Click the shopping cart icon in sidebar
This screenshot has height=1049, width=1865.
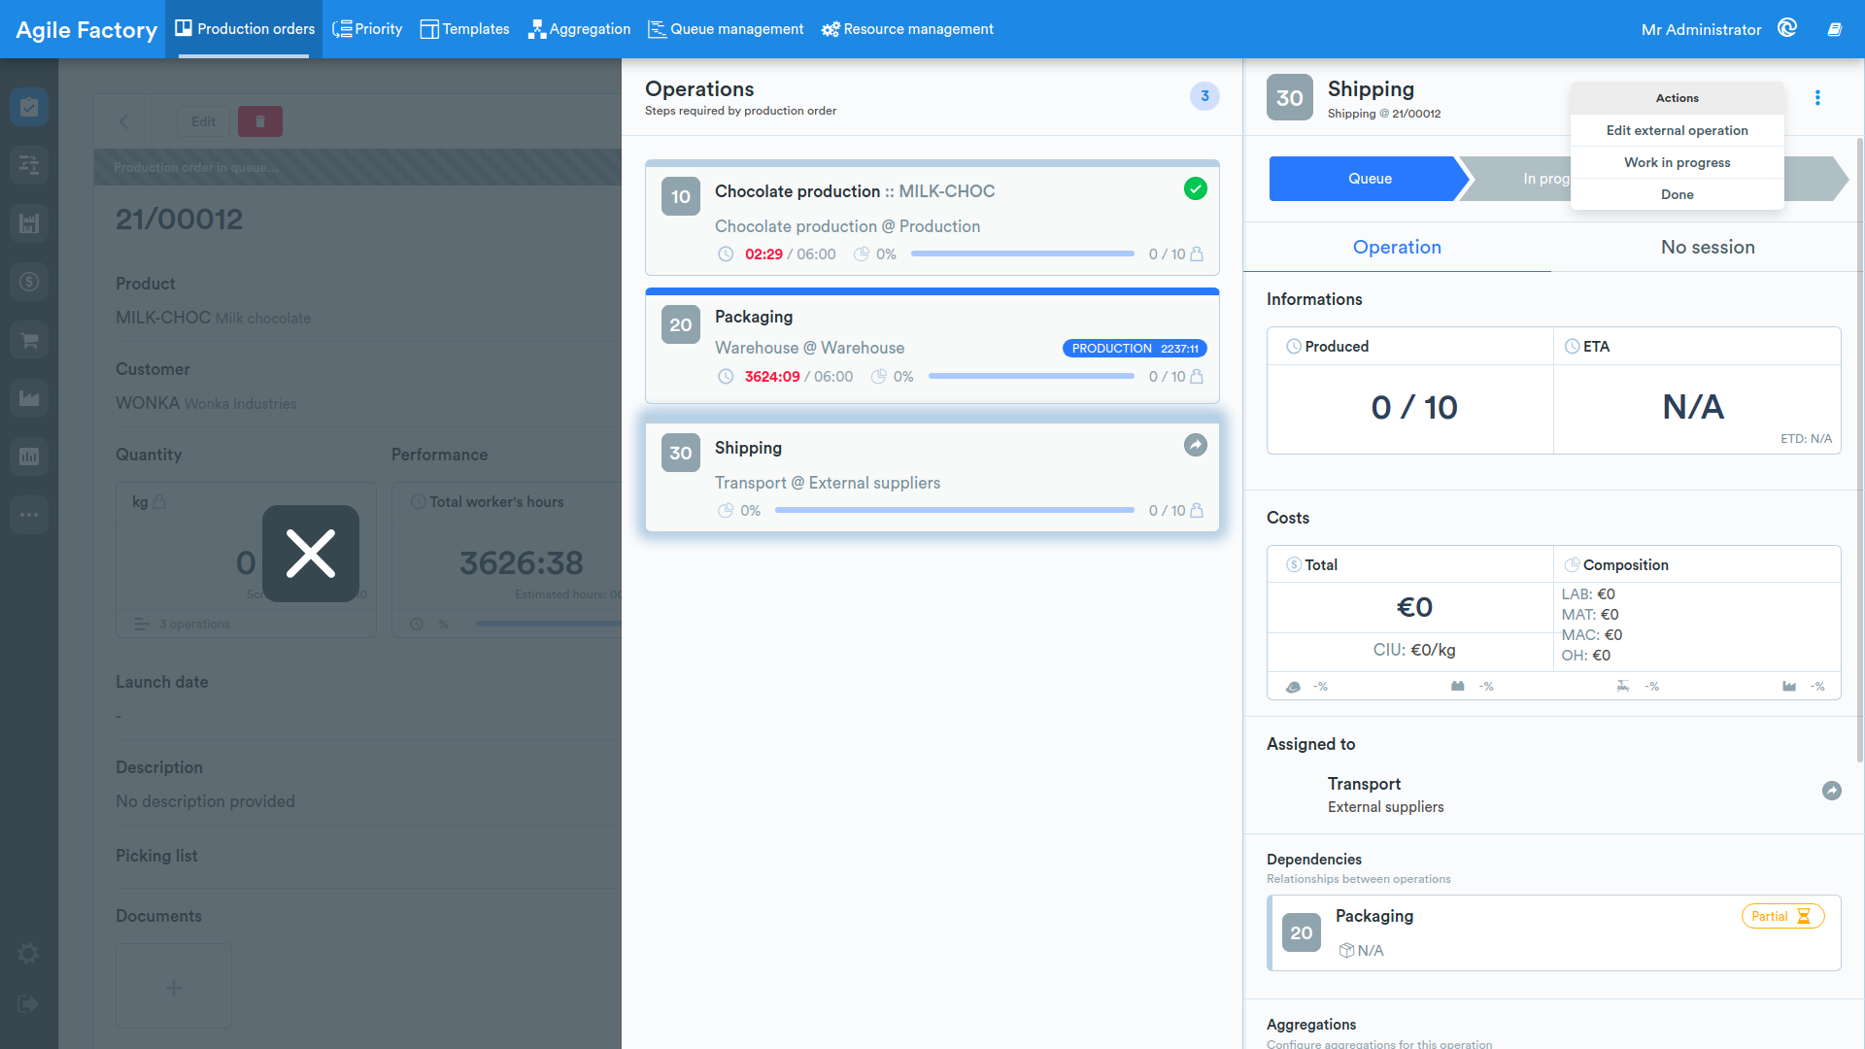[x=29, y=340]
